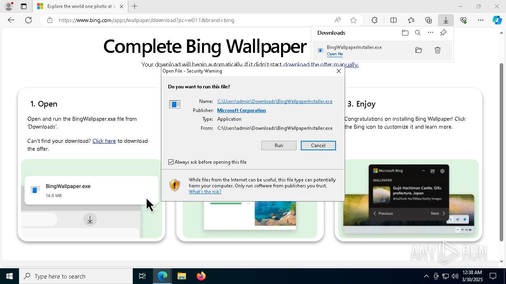Open network status tray icon
Image resolution: width=506 pixels, height=284 pixels.
[x=446, y=276]
